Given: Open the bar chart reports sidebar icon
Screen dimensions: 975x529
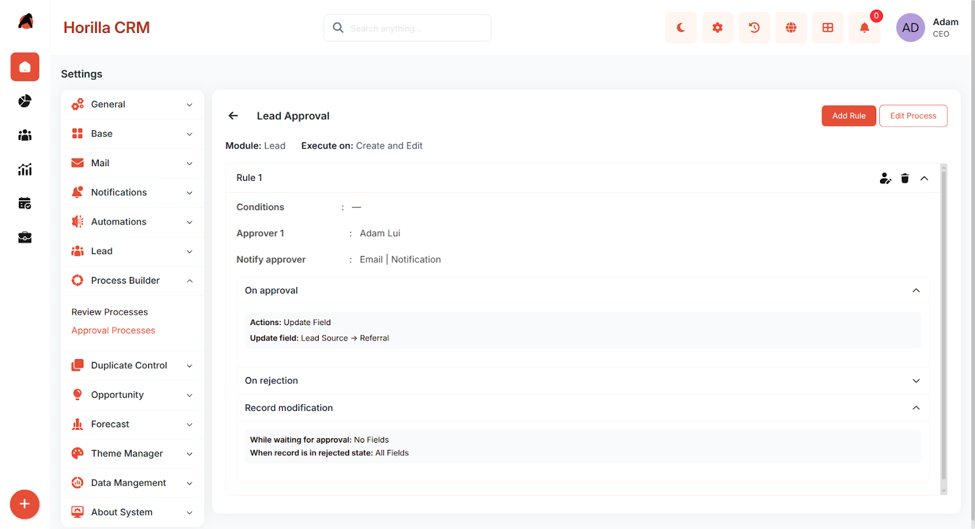Looking at the screenshot, I should [25, 169].
